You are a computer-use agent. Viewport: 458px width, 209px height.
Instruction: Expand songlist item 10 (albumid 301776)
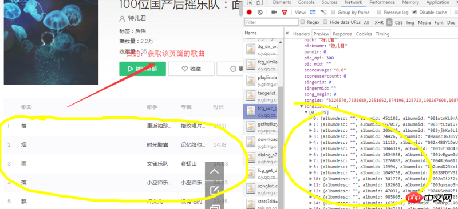tap(311, 179)
